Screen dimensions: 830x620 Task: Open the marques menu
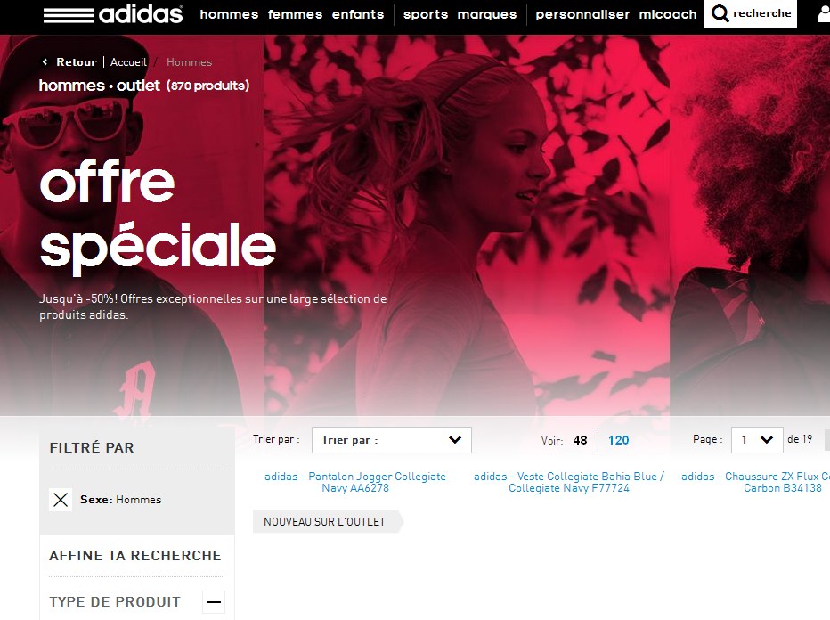(487, 14)
